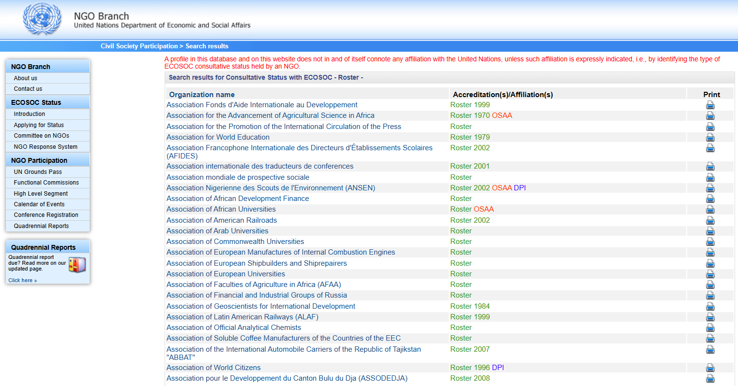Print Association of European Universities profile

710,274
